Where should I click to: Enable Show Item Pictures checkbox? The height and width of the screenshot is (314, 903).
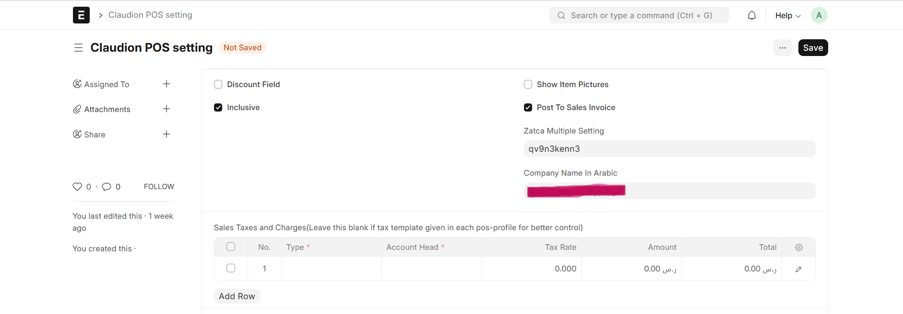(528, 85)
